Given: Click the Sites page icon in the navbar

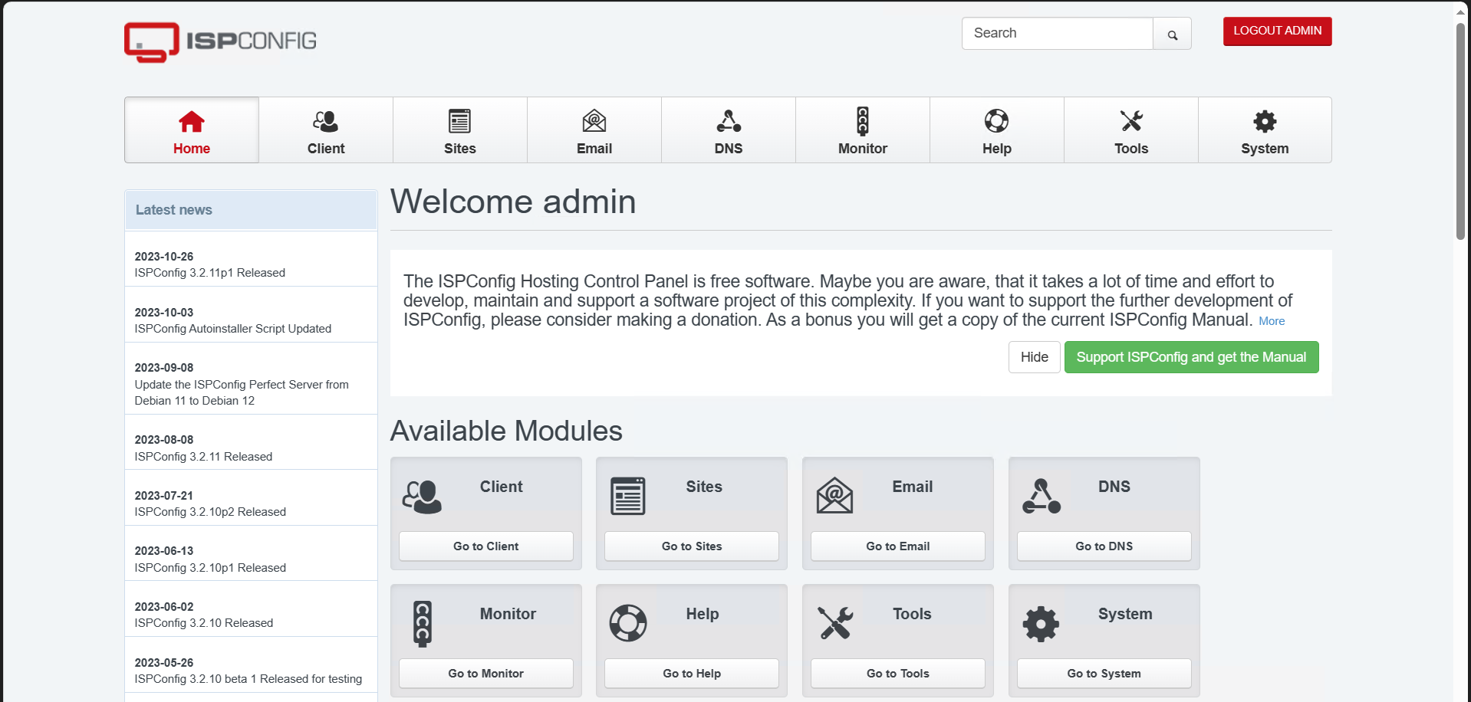Looking at the screenshot, I should (460, 121).
